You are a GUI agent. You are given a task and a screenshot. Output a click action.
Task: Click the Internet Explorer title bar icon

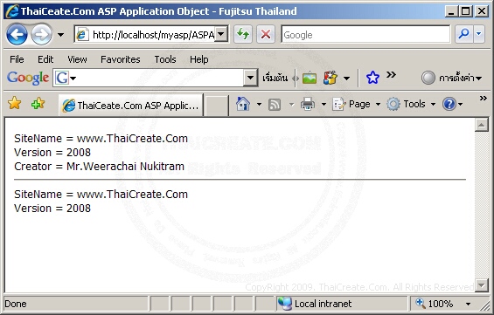[12, 11]
